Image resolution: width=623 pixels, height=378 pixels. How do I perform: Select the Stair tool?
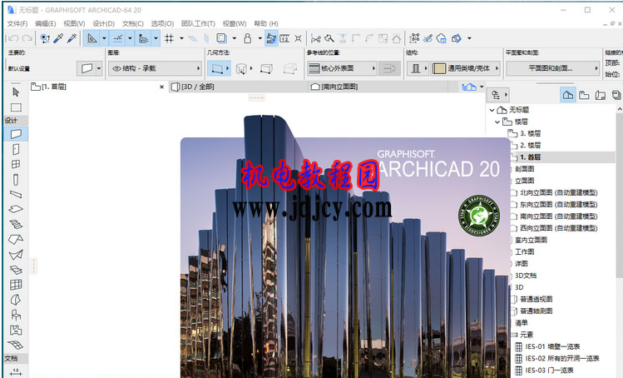[x=16, y=225]
